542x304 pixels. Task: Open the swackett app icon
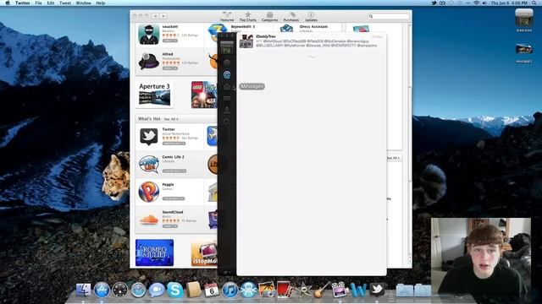click(149, 34)
